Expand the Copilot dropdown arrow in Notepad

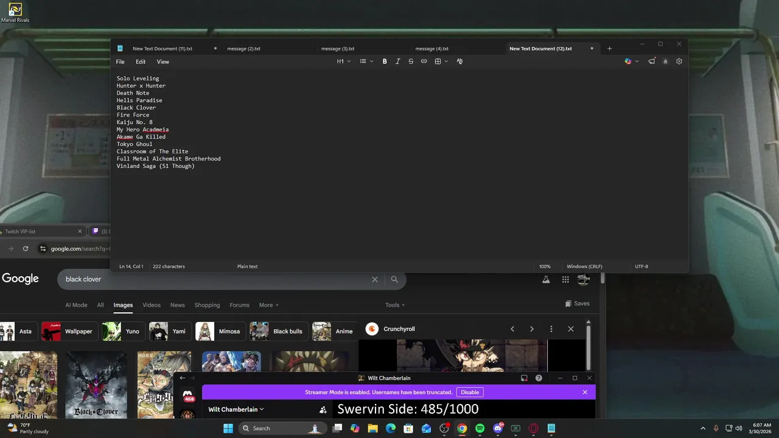click(x=637, y=61)
